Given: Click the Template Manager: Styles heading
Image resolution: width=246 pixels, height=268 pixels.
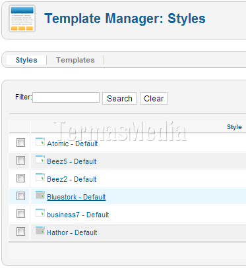Looking at the screenshot, I should [x=125, y=18].
